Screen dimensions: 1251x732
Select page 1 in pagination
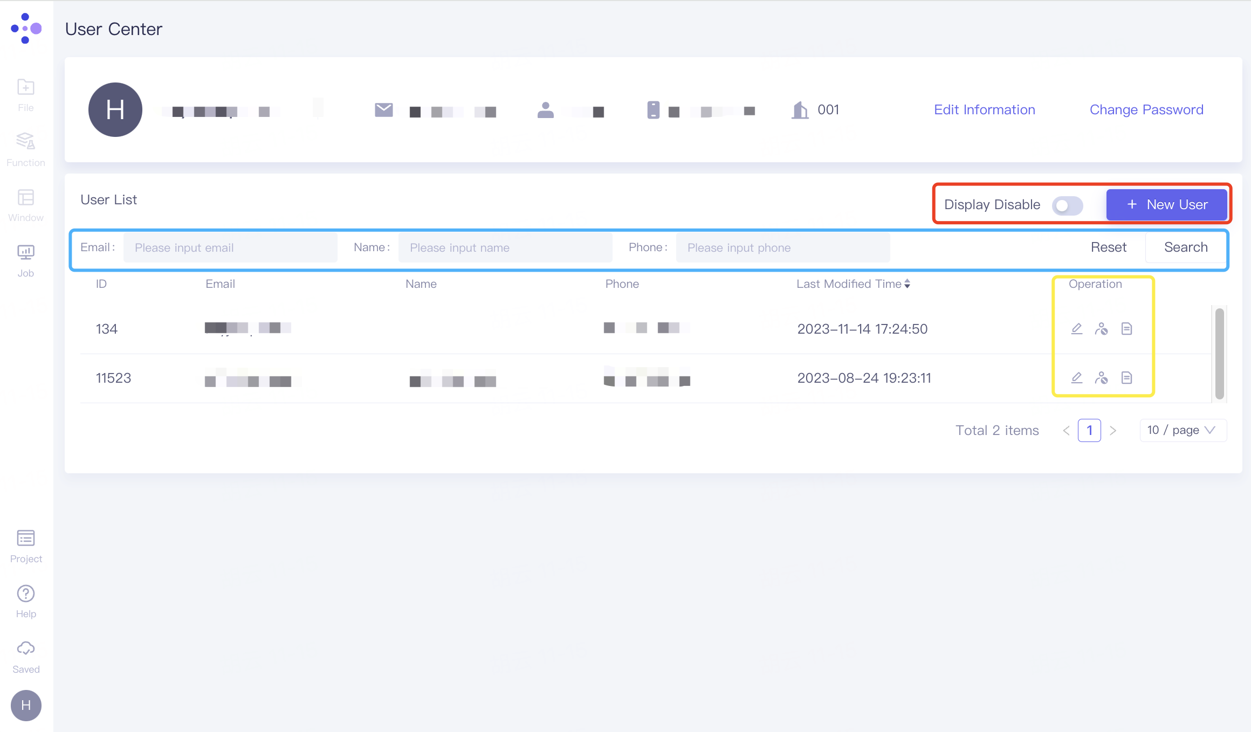point(1089,431)
